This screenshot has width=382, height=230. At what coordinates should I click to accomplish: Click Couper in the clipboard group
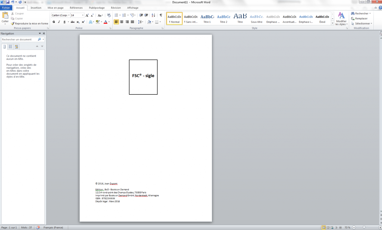17,14
